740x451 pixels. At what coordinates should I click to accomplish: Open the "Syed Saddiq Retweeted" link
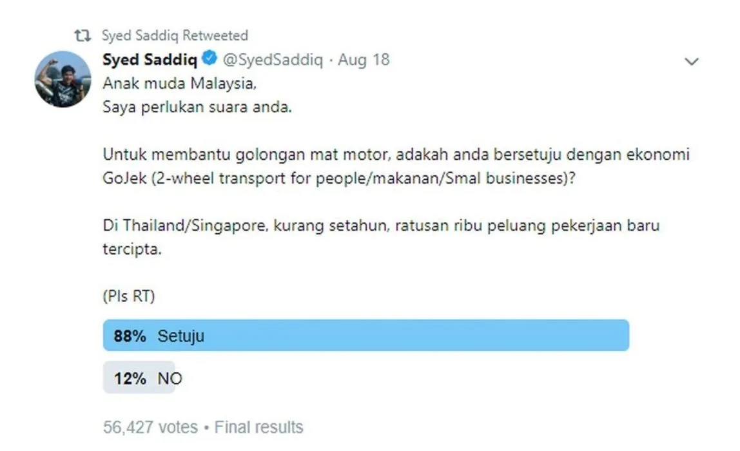[175, 35]
